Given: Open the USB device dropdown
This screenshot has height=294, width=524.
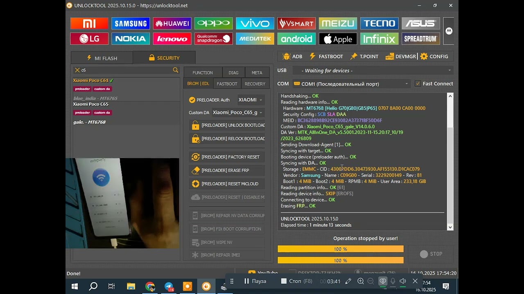Looking at the screenshot, I should 373,70.
